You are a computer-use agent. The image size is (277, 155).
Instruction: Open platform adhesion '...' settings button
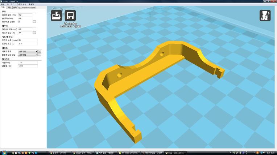click(x=40, y=55)
